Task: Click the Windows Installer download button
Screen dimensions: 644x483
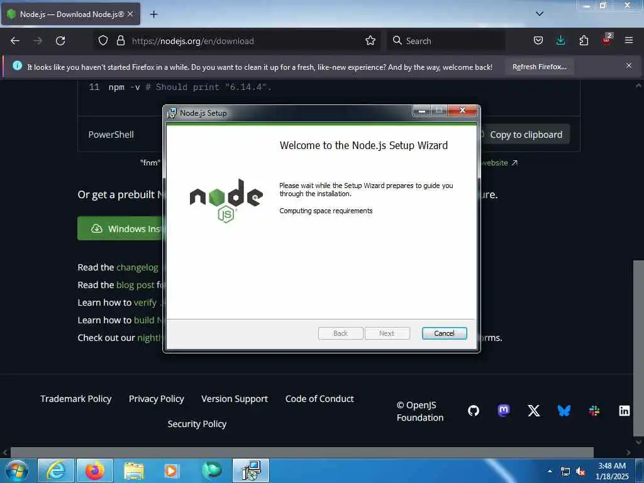Action: 120,229
